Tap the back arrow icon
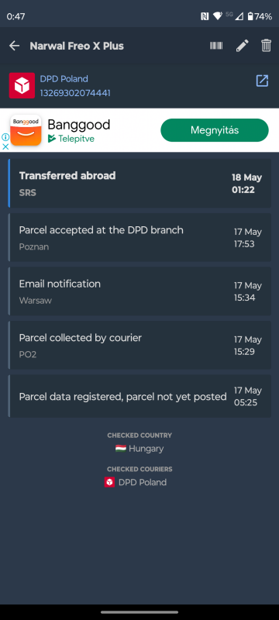Image resolution: width=279 pixels, height=620 pixels. (x=14, y=46)
